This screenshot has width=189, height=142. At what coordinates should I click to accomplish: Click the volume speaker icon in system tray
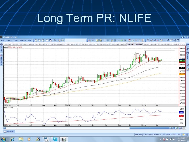[x=174, y=139]
